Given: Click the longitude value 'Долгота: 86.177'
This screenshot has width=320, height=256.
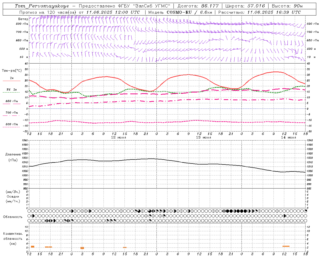Looking at the screenshot, I should pos(198,6).
